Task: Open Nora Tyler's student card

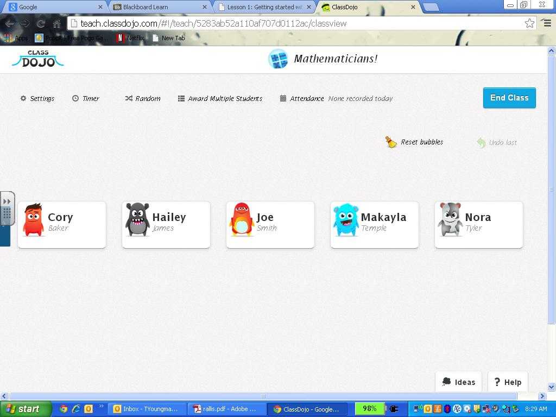Action: [478, 225]
